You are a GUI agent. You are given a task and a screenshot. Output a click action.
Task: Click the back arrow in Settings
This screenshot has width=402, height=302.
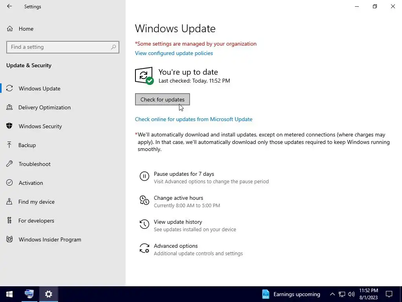pyautogui.click(x=9, y=6)
